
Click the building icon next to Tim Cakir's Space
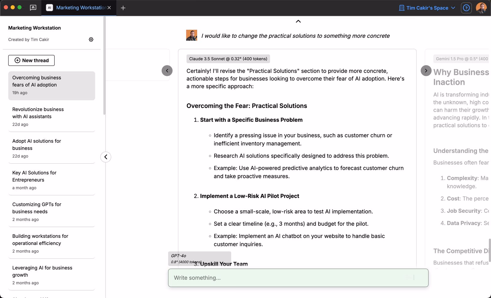coord(401,8)
